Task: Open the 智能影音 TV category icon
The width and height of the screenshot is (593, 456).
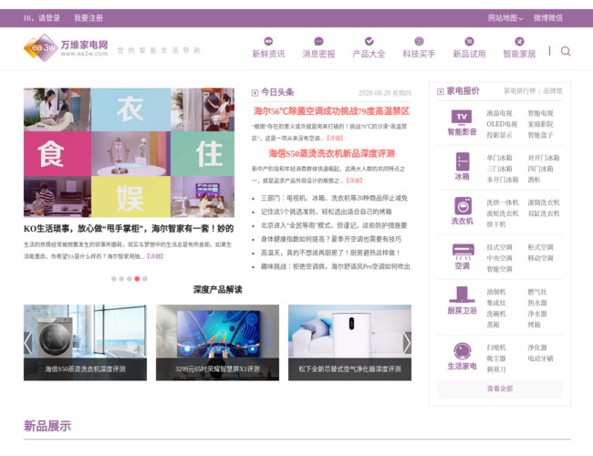Action: 462,117
